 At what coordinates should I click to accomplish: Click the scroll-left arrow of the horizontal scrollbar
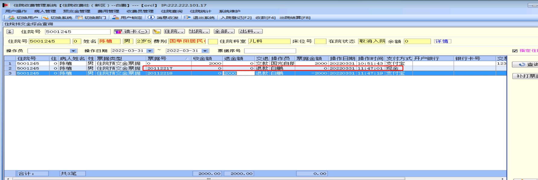click(x=8, y=179)
